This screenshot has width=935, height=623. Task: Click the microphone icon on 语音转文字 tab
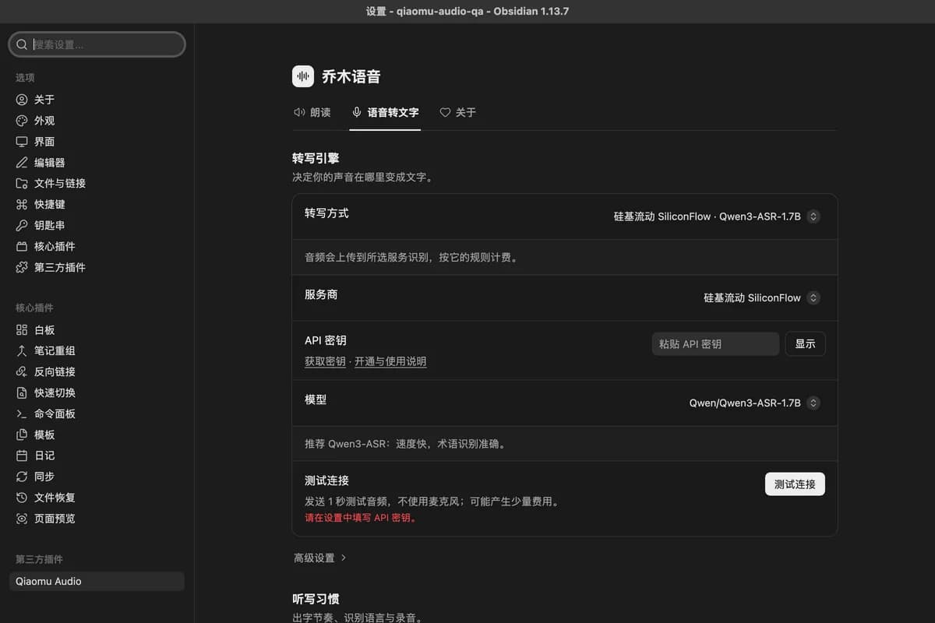click(357, 112)
